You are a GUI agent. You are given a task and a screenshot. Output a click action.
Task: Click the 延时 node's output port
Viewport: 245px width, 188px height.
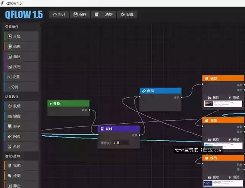pyautogui.click(x=140, y=135)
